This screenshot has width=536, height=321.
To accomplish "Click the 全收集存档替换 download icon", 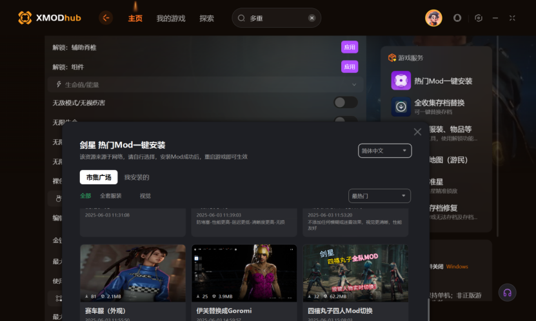I will pyautogui.click(x=401, y=106).
